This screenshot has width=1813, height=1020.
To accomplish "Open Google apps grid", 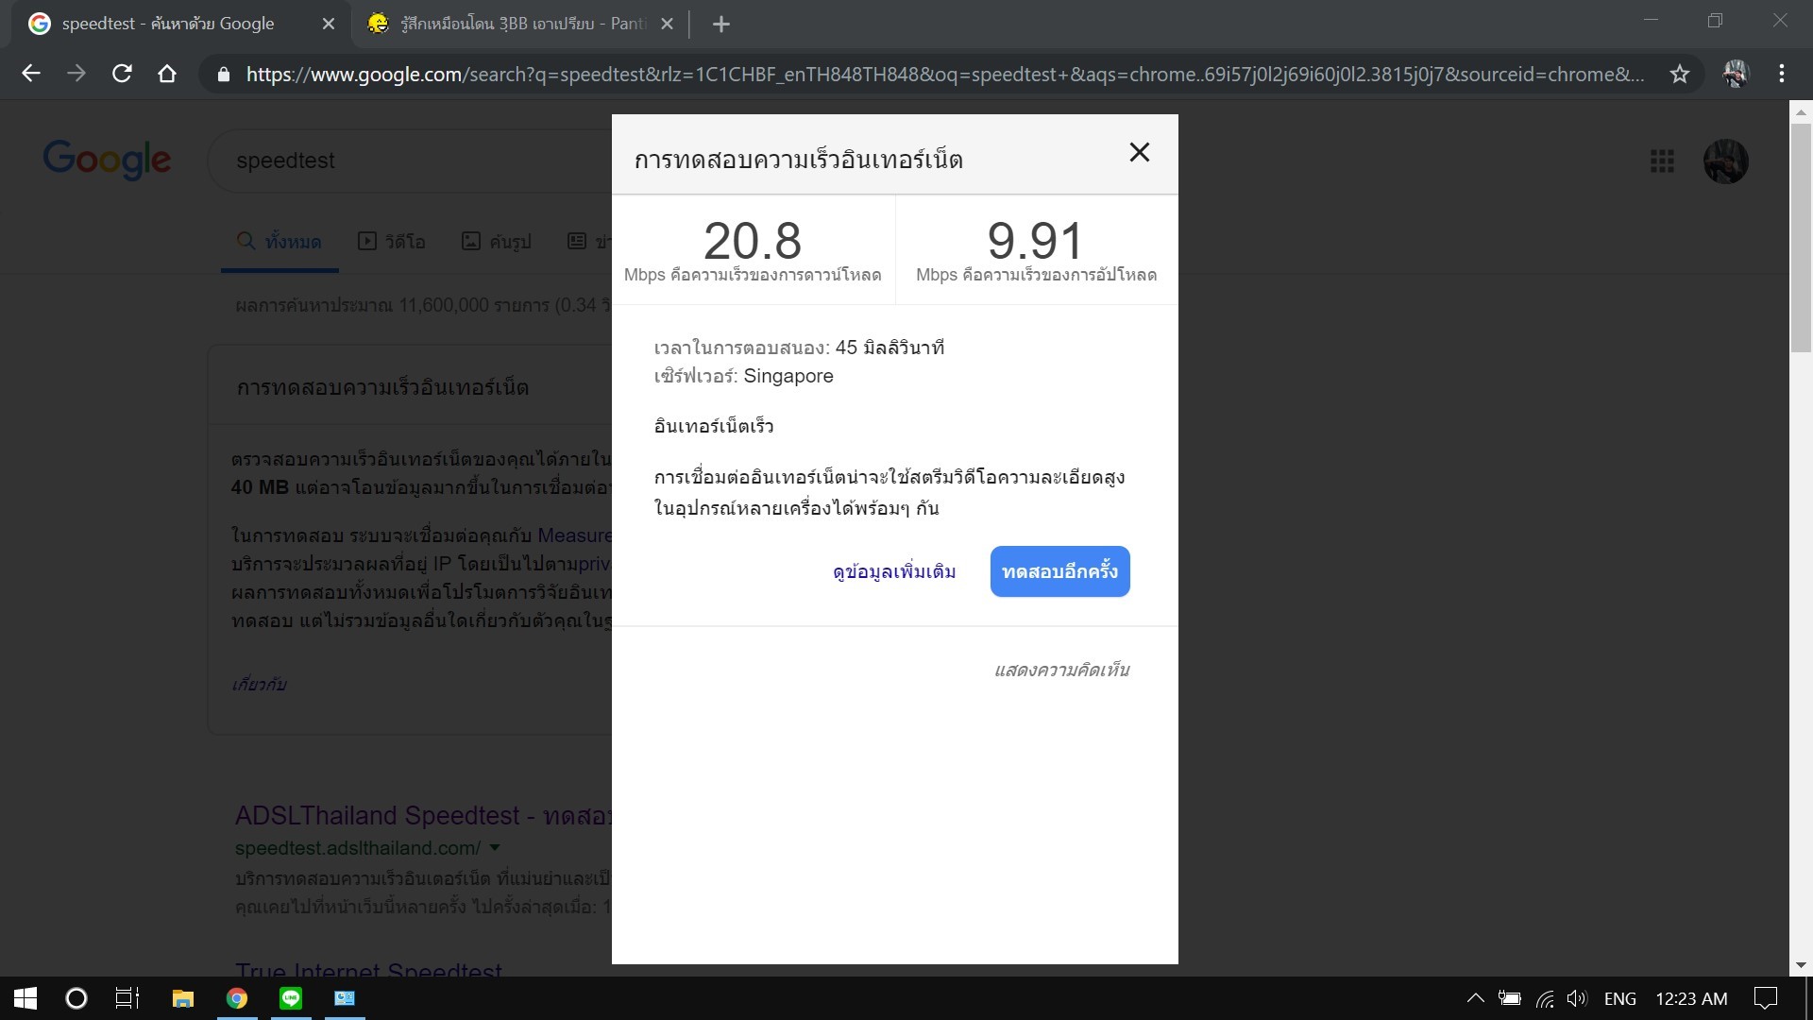I will coord(1662,161).
